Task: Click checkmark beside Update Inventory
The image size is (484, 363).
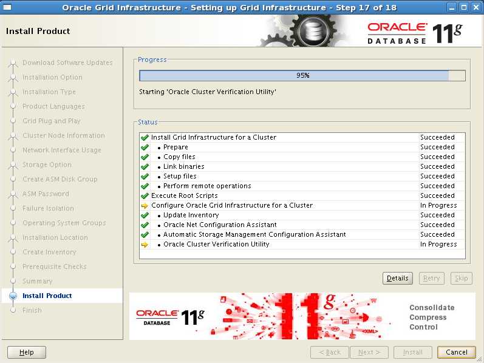Action: click(145, 215)
